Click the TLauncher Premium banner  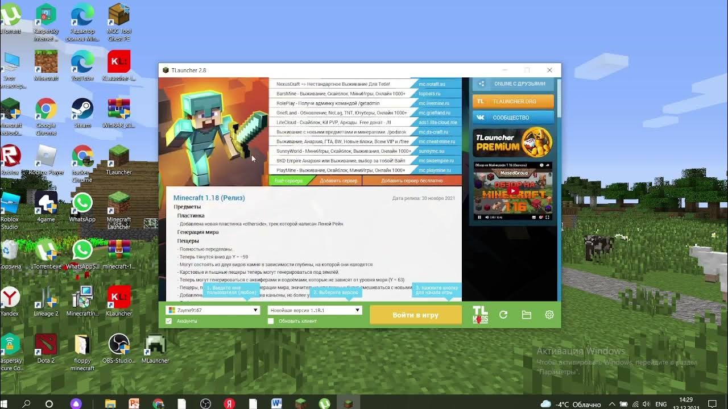click(x=513, y=143)
